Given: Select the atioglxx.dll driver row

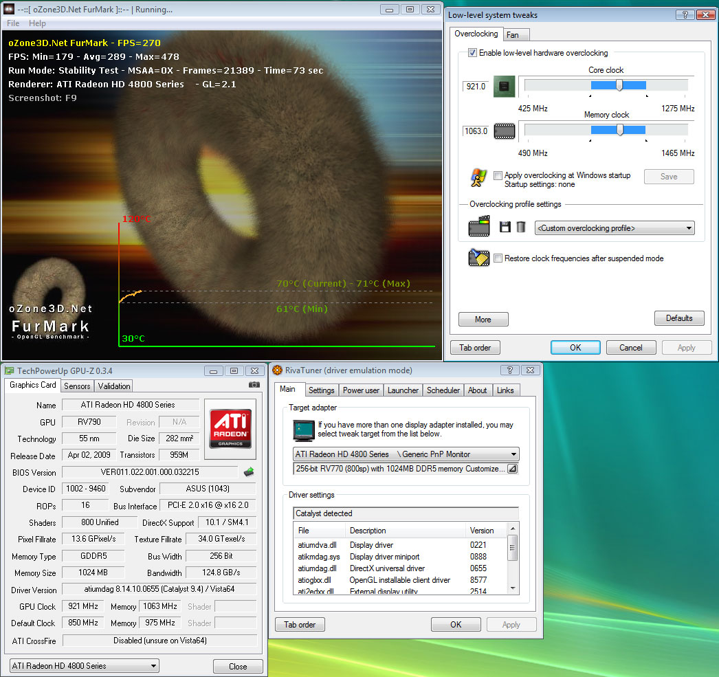Looking at the screenshot, I should [400, 580].
